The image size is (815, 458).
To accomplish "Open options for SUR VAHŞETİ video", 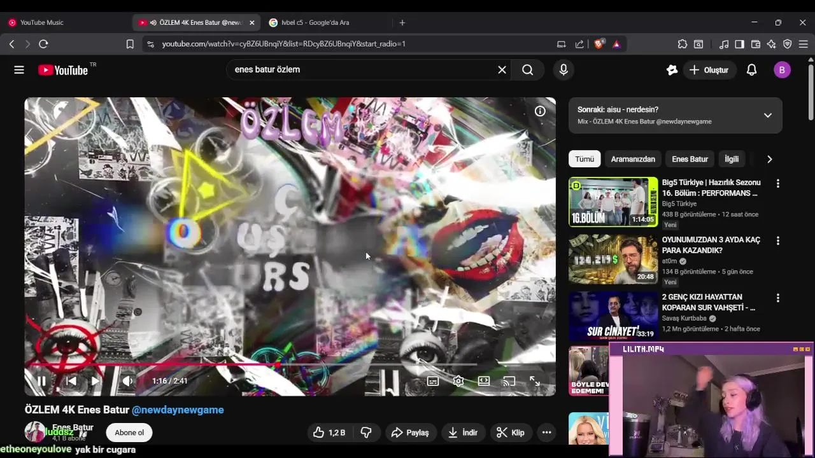I will [x=777, y=298].
